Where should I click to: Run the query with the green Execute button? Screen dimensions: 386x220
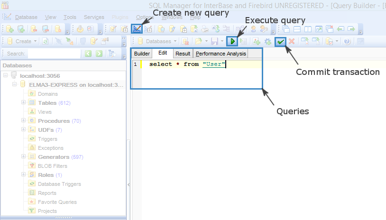point(232,42)
